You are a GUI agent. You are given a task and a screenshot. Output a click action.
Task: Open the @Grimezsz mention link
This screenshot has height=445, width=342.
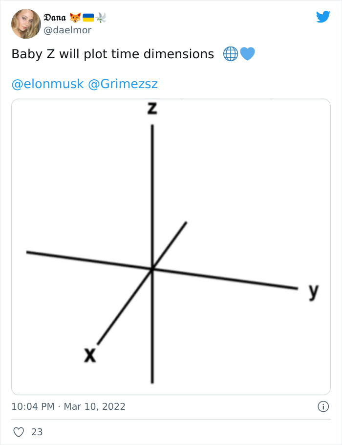coord(125,84)
